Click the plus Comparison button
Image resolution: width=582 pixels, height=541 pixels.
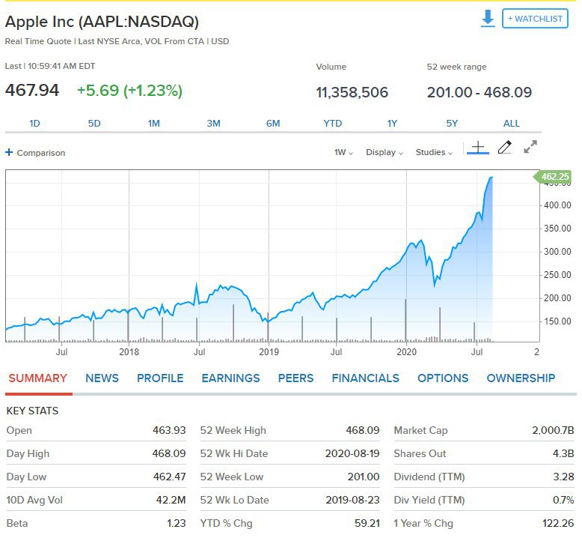(x=35, y=152)
